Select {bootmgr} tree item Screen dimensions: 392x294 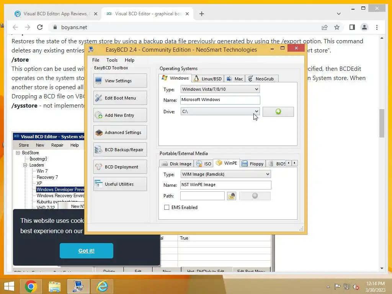(x=38, y=159)
